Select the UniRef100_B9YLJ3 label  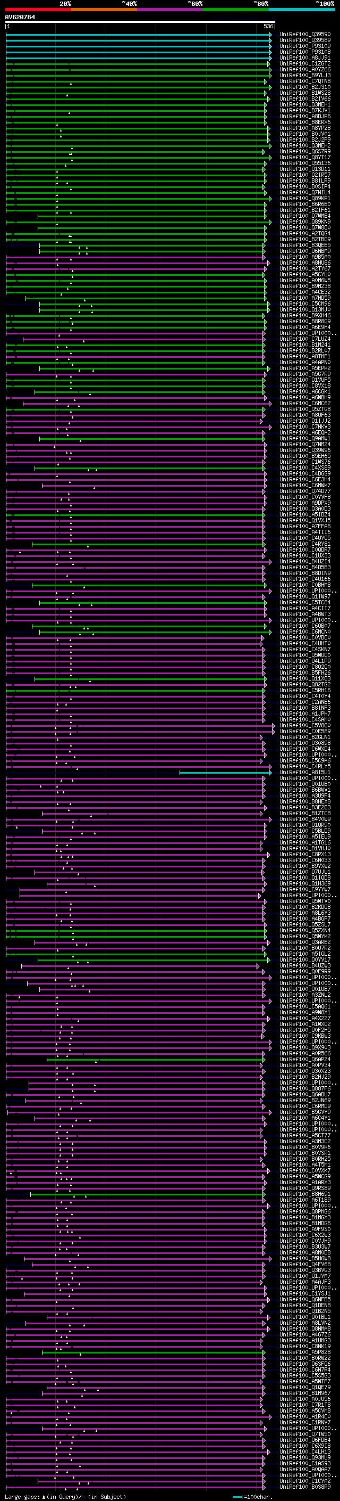pyautogui.click(x=304, y=75)
